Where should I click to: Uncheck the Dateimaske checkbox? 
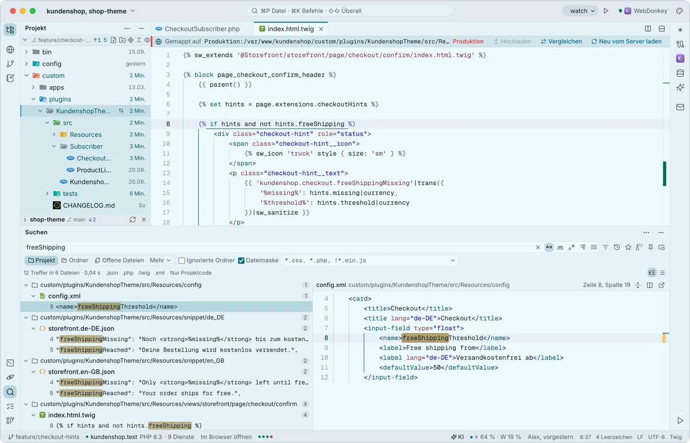(241, 260)
